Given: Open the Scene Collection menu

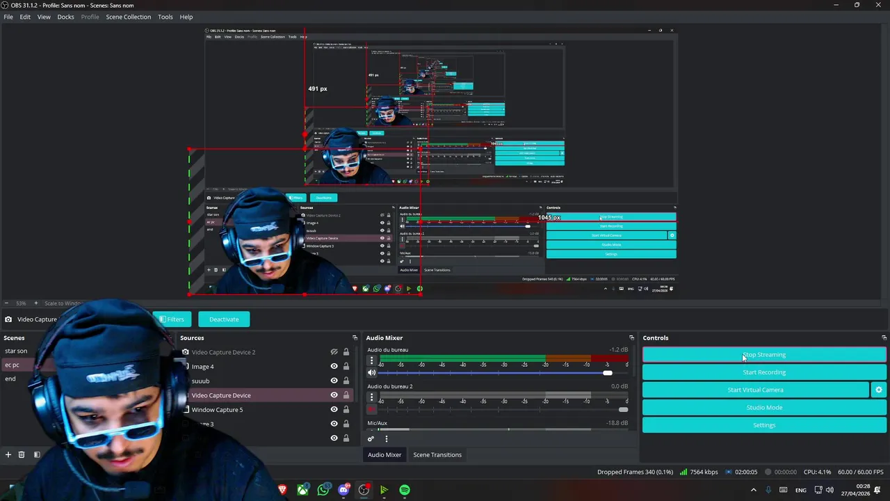Looking at the screenshot, I should click(129, 17).
